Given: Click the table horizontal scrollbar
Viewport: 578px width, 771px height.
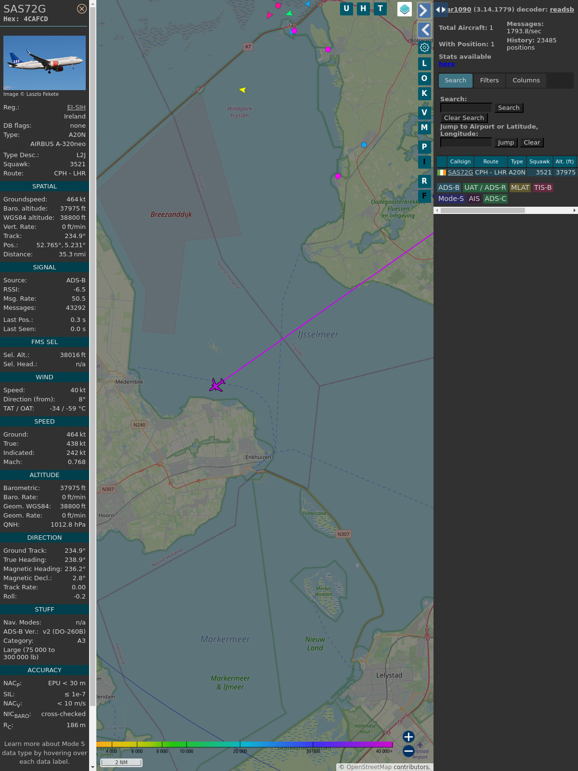Looking at the screenshot, I should pyautogui.click(x=483, y=211).
